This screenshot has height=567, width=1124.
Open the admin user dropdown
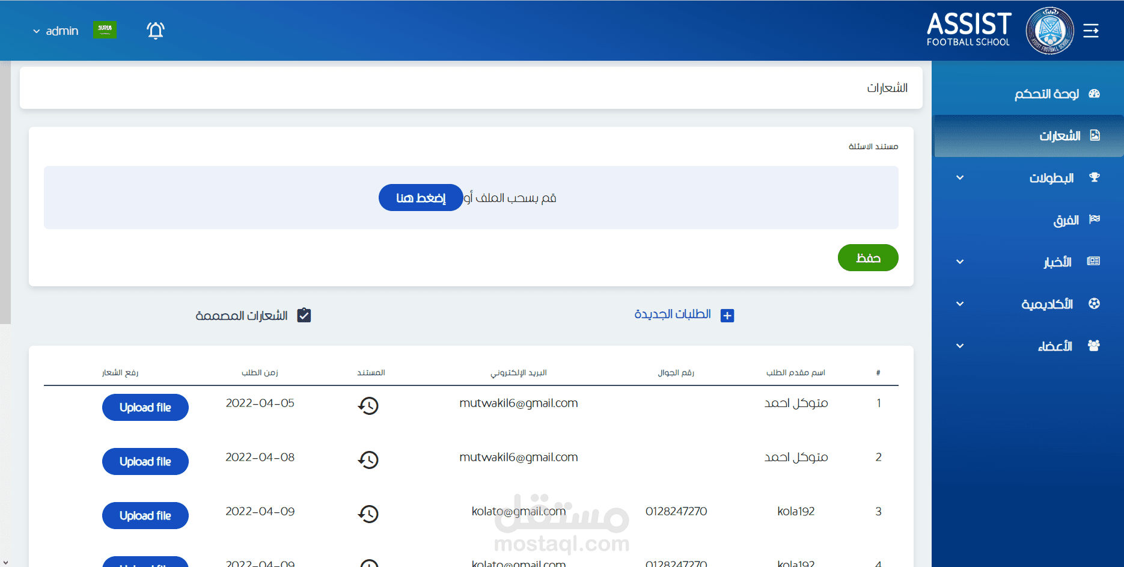click(x=56, y=31)
